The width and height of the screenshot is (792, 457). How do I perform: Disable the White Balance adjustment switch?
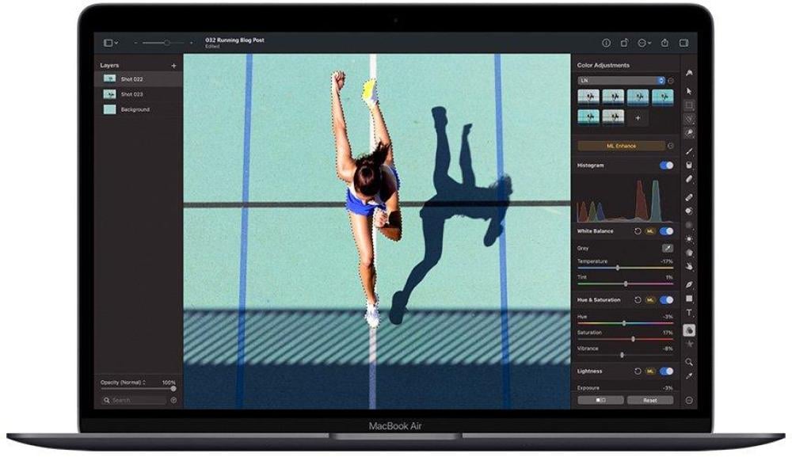pyautogui.click(x=666, y=231)
